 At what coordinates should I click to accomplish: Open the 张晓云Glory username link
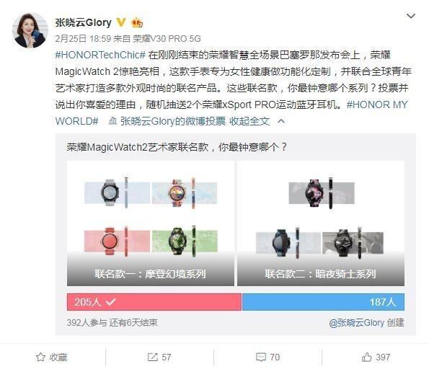83,22
